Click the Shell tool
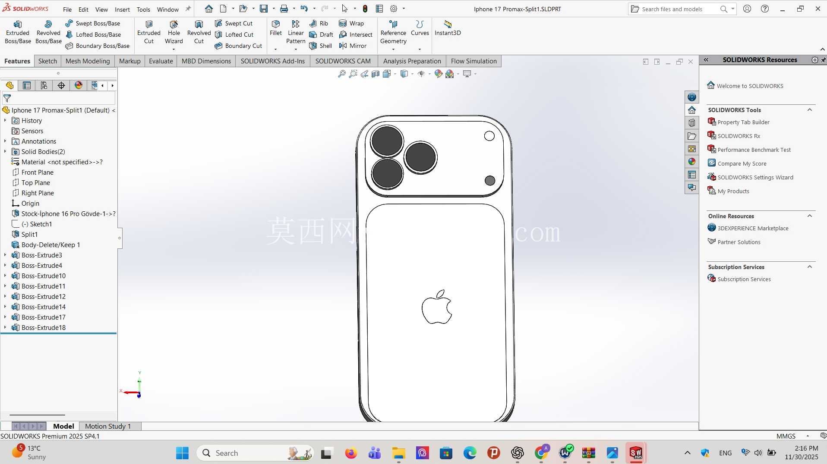The image size is (827, 464). [x=320, y=46]
